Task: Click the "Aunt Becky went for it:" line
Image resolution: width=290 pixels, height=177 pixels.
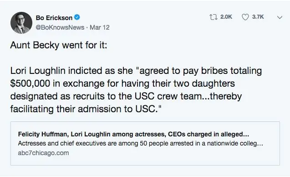Action: pyautogui.click(x=59, y=45)
